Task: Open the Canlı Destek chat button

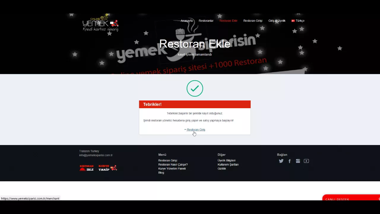Action: click(x=351, y=198)
